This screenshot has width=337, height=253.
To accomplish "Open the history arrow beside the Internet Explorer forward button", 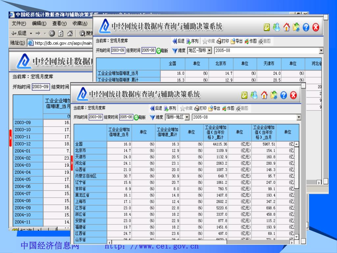I will tap(45, 33).
